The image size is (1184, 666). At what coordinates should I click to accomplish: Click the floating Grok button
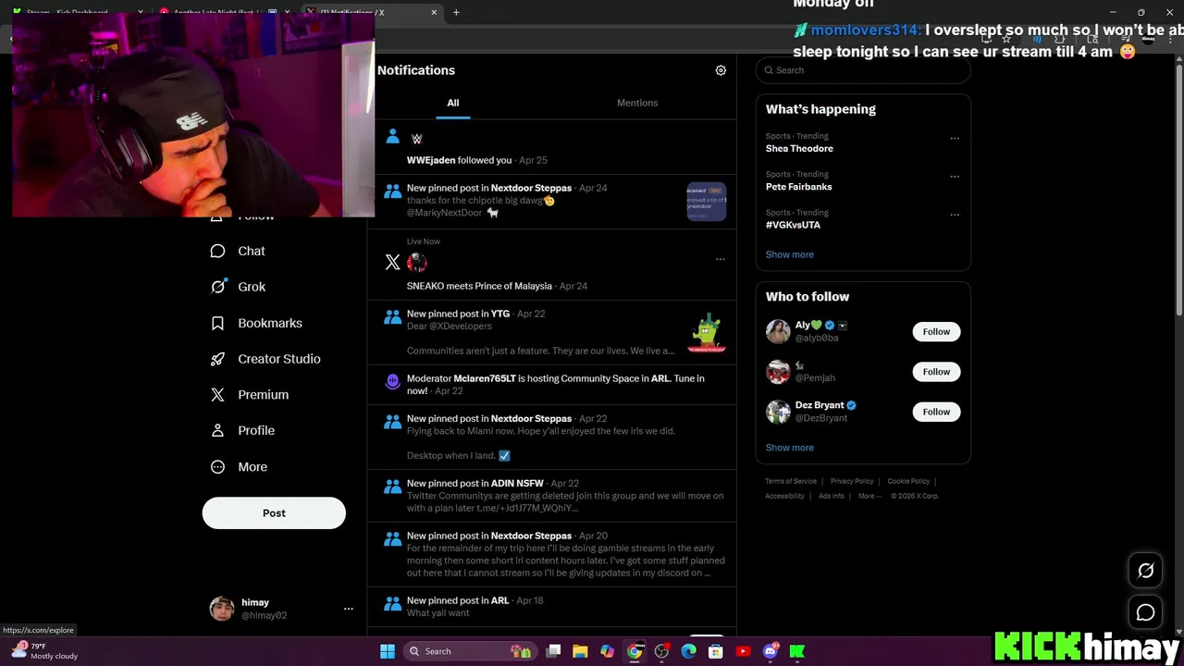[x=1145, y=571]
